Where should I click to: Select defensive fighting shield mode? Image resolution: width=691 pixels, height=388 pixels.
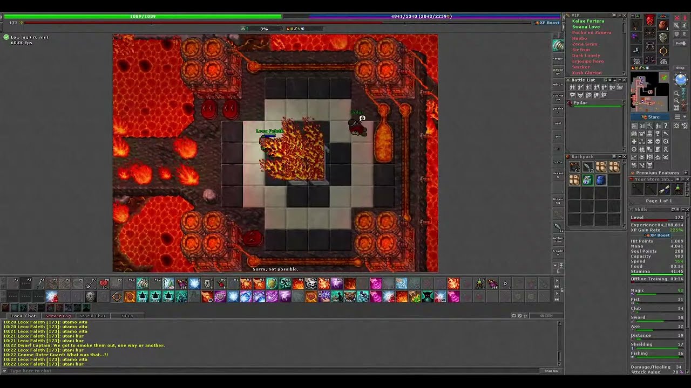[677, 34]
